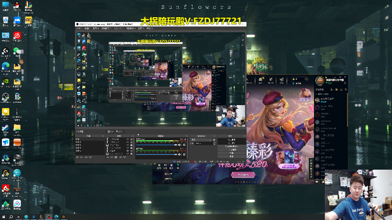The width and height of the screenshot is (392, 220).
Task: Move selected source down in Sources dock
Action: (125, 157)
